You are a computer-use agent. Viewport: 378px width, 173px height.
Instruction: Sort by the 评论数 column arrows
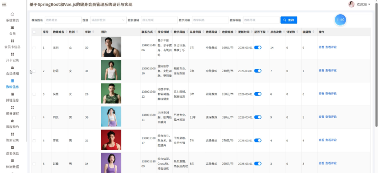(x=297, y=32)
